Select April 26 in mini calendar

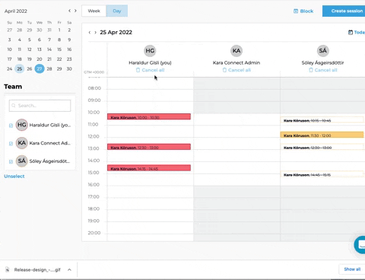(30, 68)
